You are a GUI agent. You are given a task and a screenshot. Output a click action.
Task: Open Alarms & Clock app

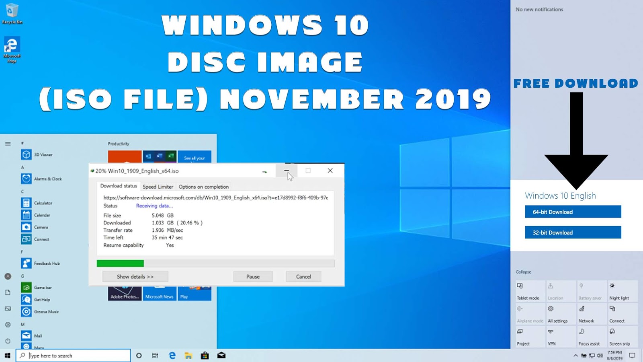41,179
